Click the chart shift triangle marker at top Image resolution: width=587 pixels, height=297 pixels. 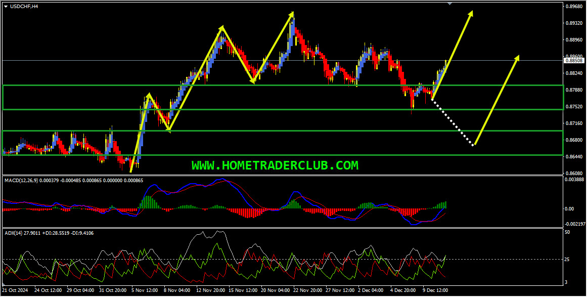[x=449, y=4]
